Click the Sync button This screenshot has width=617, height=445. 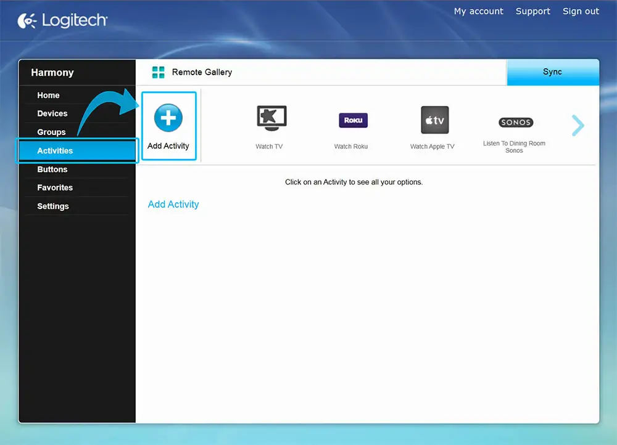click(553, 72)
